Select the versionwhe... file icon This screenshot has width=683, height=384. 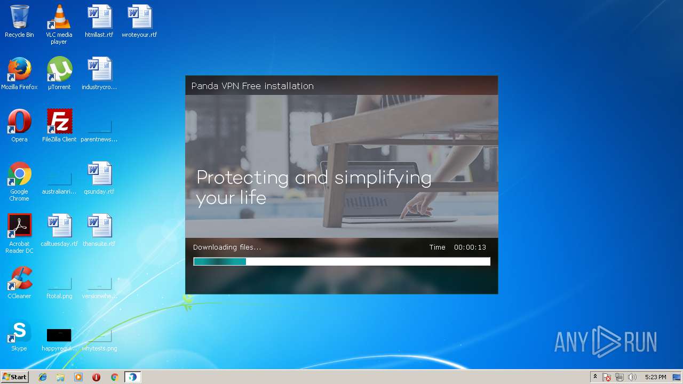[x=99, y=287]
